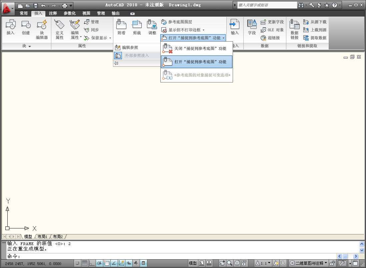The image size is (366, 268).
Task: Click 更新字段 Update Fields
Action: coord(272,22)
